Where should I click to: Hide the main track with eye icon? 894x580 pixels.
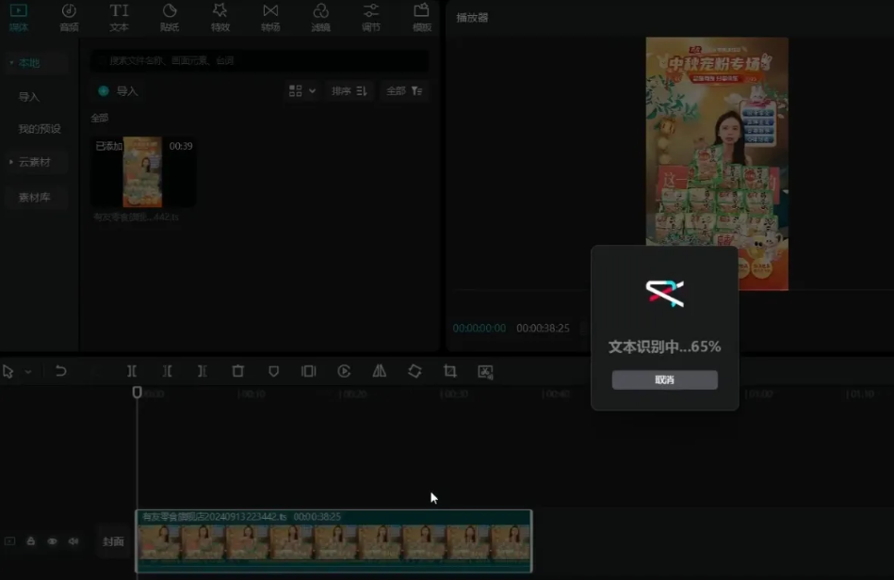point(52,541)
